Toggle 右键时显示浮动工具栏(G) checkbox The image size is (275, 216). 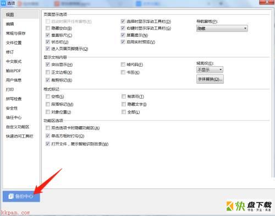coord(123,28)
